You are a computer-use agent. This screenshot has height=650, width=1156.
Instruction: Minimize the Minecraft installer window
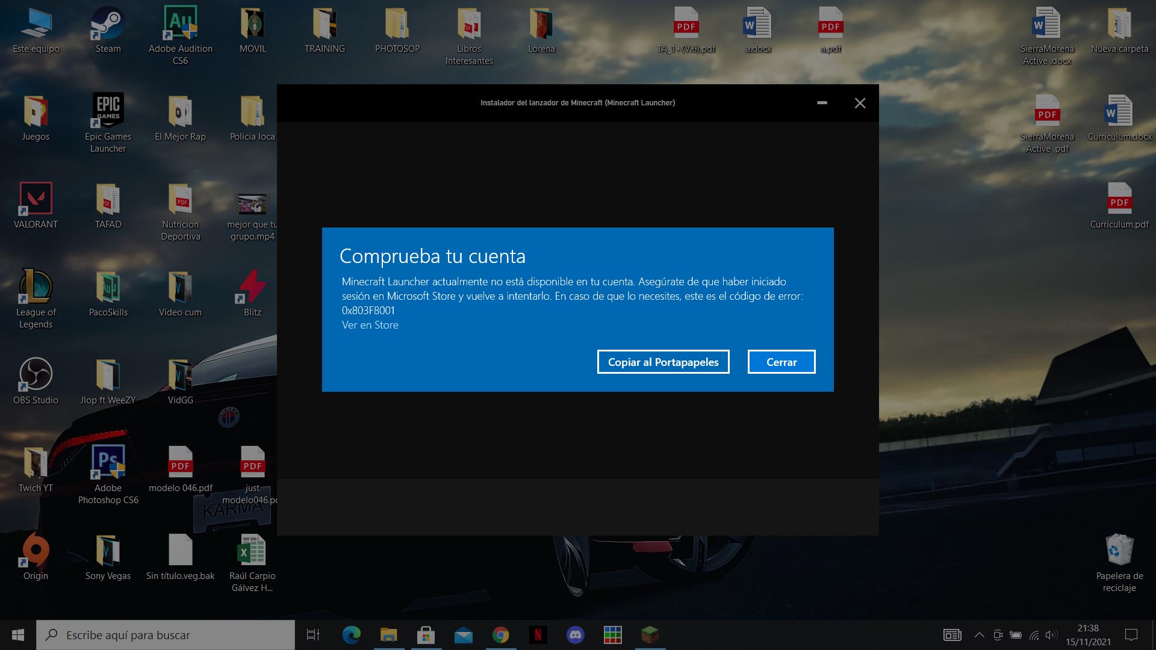point(822,103)
